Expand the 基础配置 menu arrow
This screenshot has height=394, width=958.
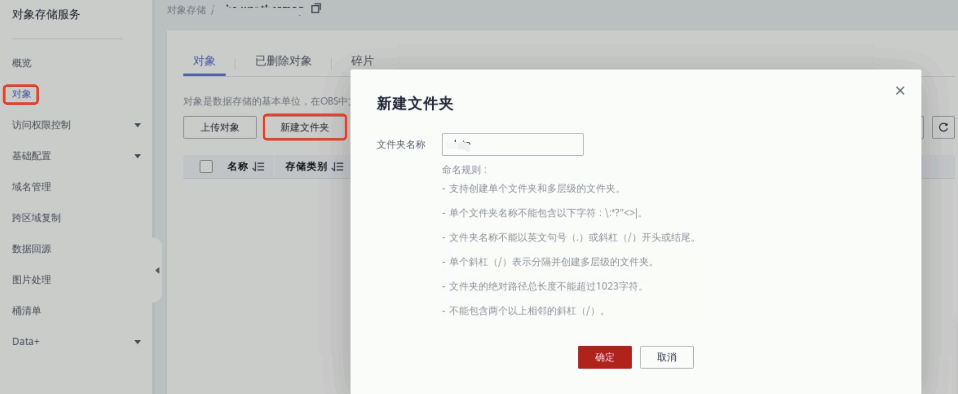click(138, 156)
